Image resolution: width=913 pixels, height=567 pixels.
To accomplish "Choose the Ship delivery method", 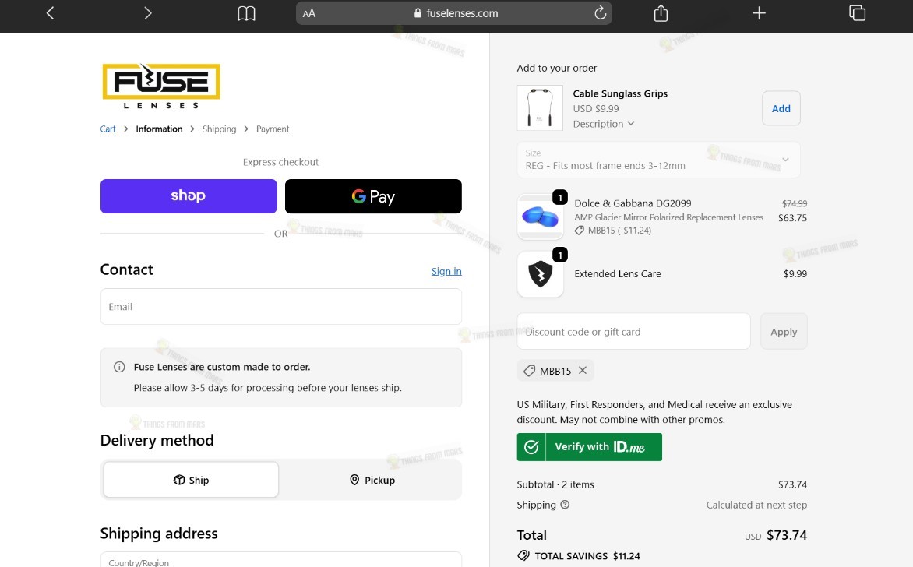I will [x=191, y=480].
